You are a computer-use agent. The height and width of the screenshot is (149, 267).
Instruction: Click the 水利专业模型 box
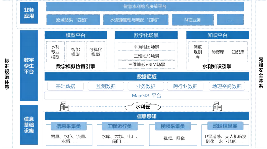[x=55, y=52]
